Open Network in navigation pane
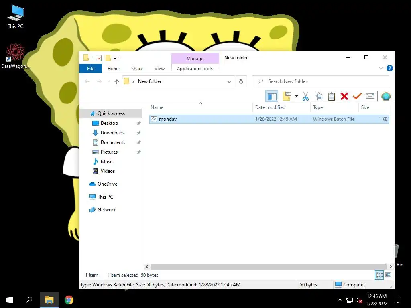Screen dimensions: 411x308 (106, 210)
